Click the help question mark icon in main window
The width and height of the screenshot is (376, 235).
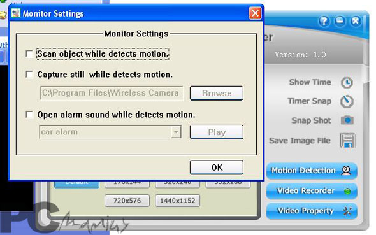coord(324,21)
